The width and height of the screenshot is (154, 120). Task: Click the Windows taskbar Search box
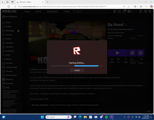59,117
